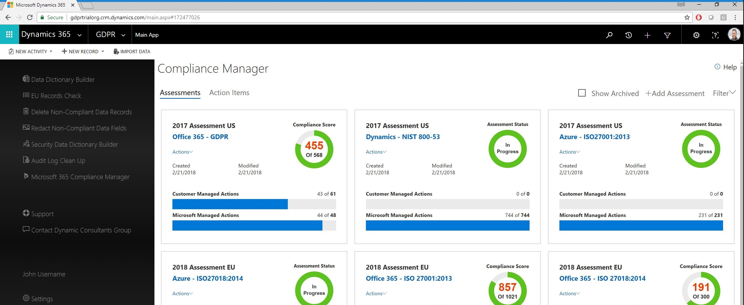Open the Azure - ISO27001:2013 link

[x=594, y=137]
